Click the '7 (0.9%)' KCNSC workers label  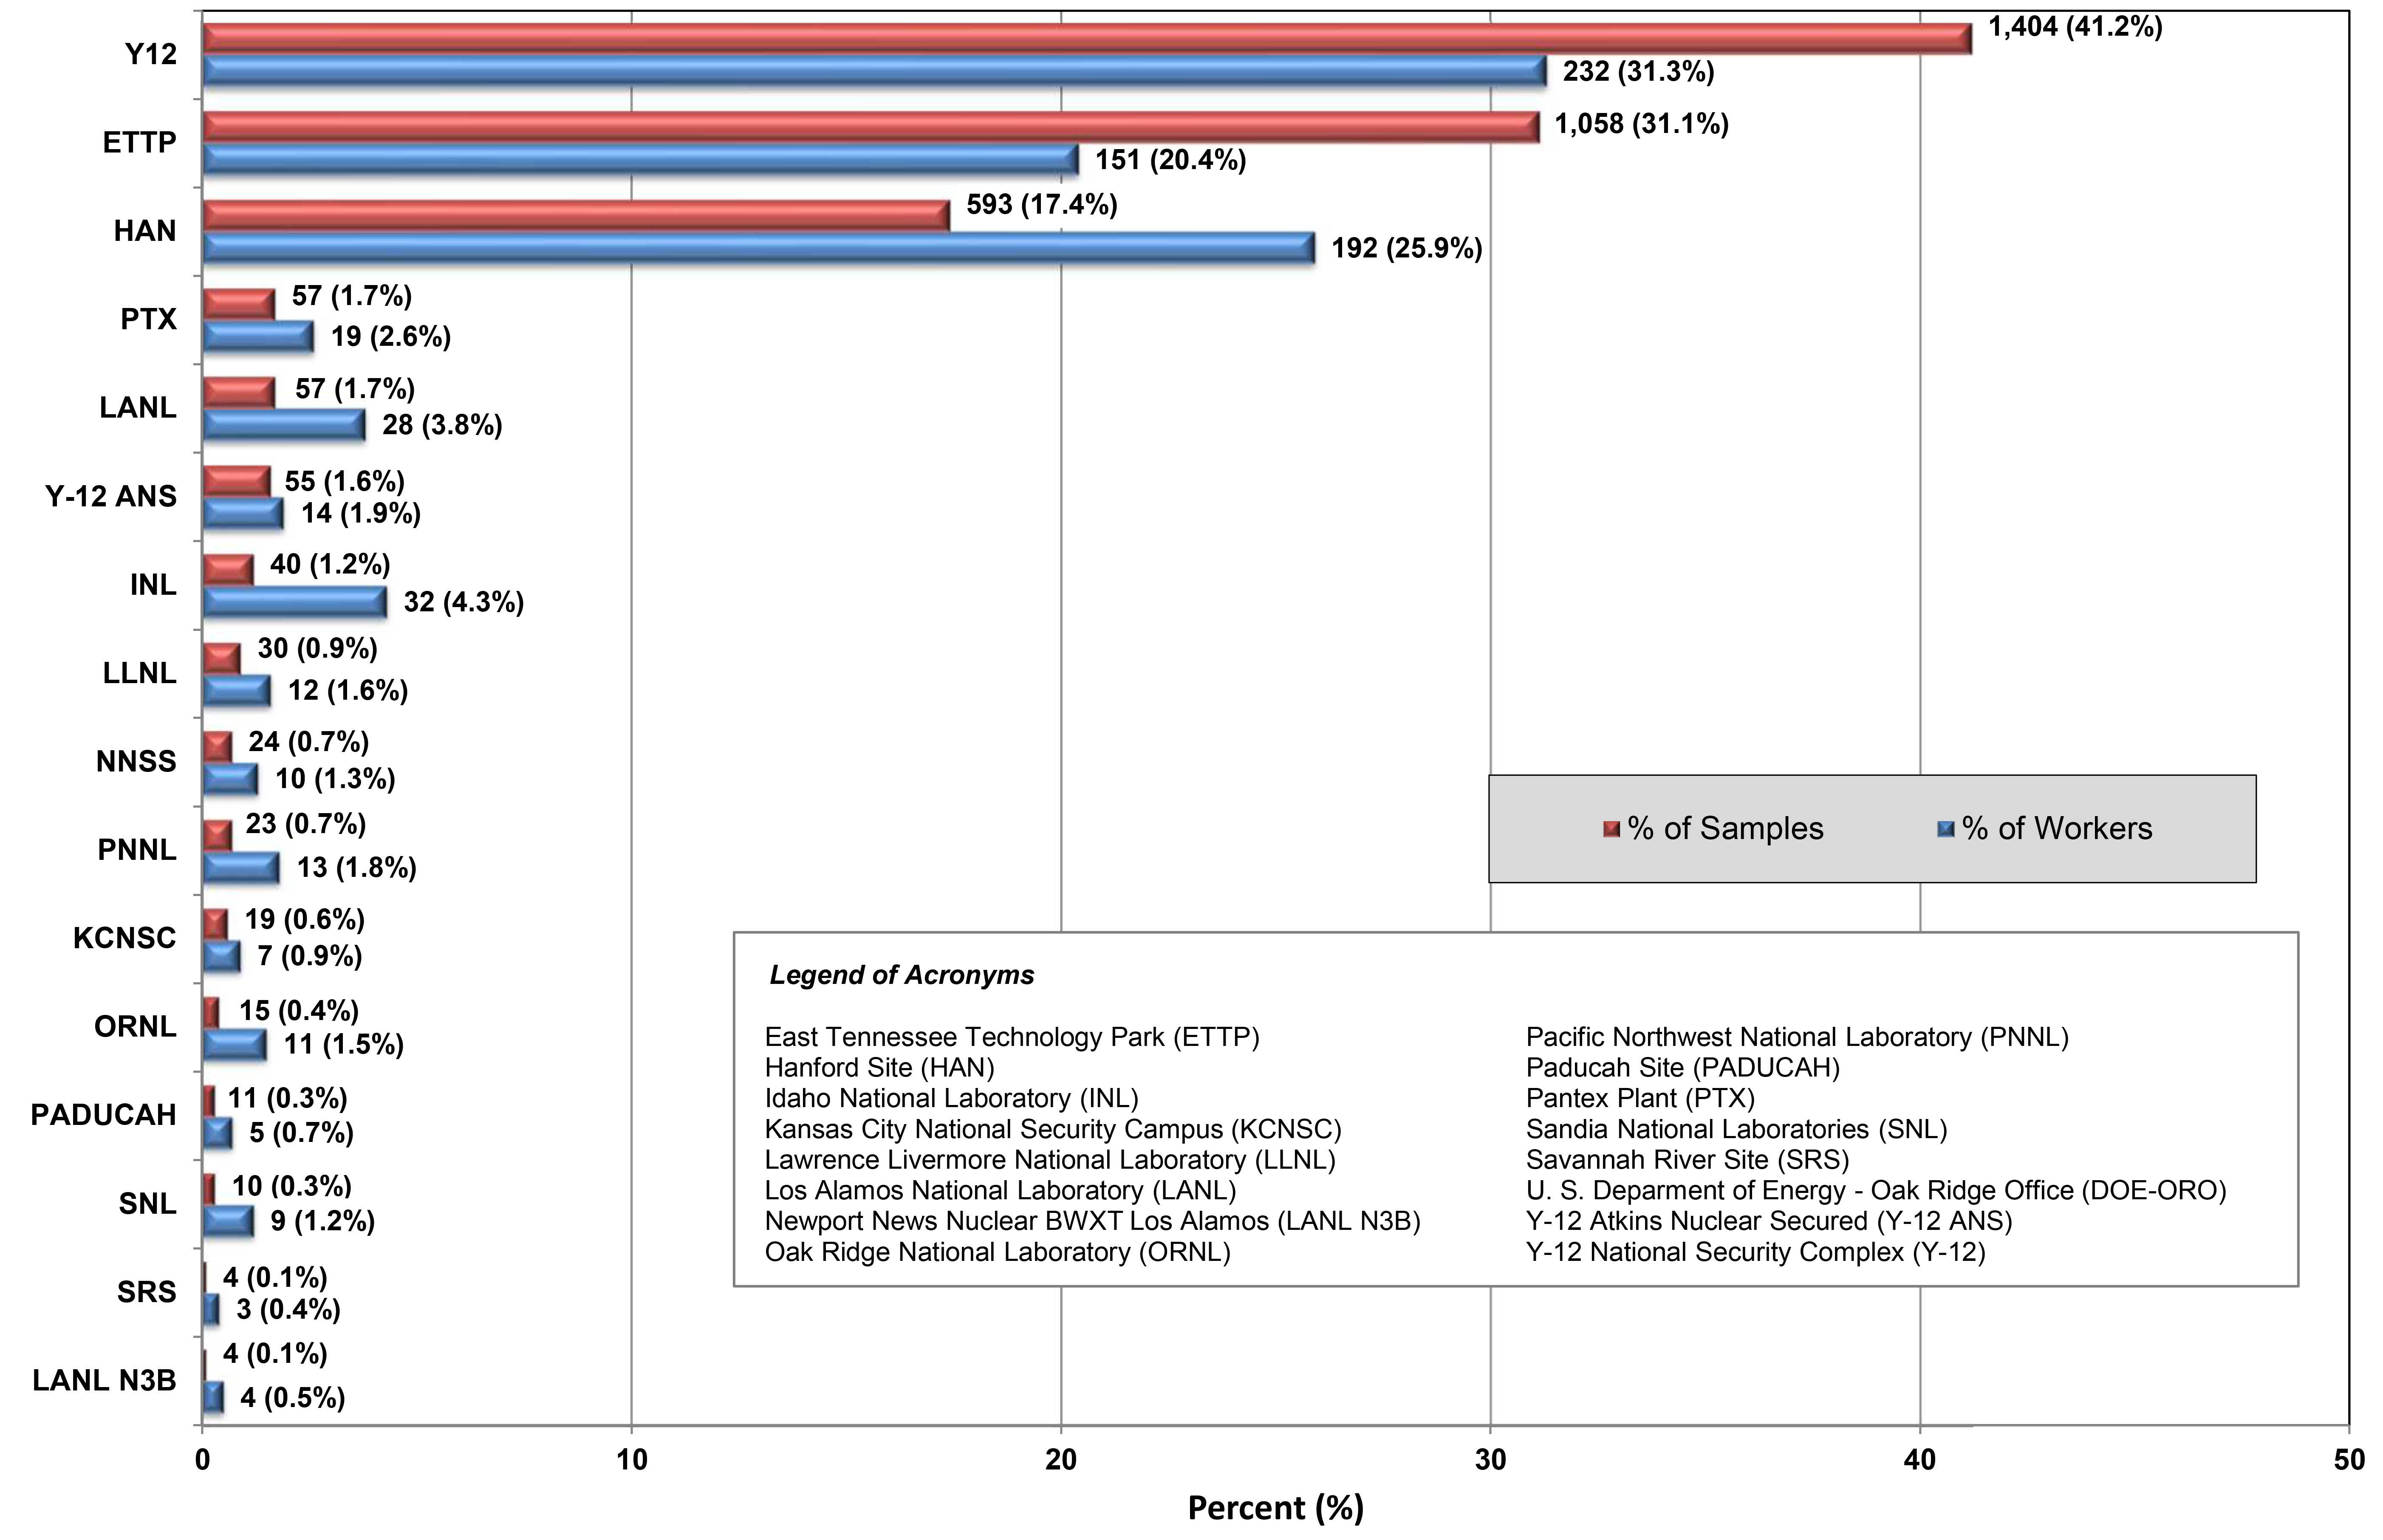(x=310, y=957)
